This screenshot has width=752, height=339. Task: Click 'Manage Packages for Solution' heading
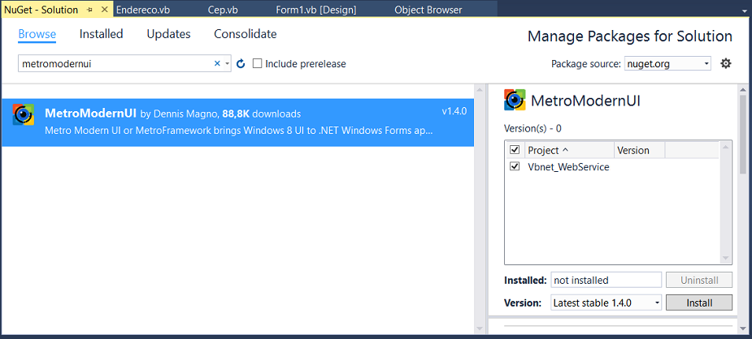click(630, 36)
